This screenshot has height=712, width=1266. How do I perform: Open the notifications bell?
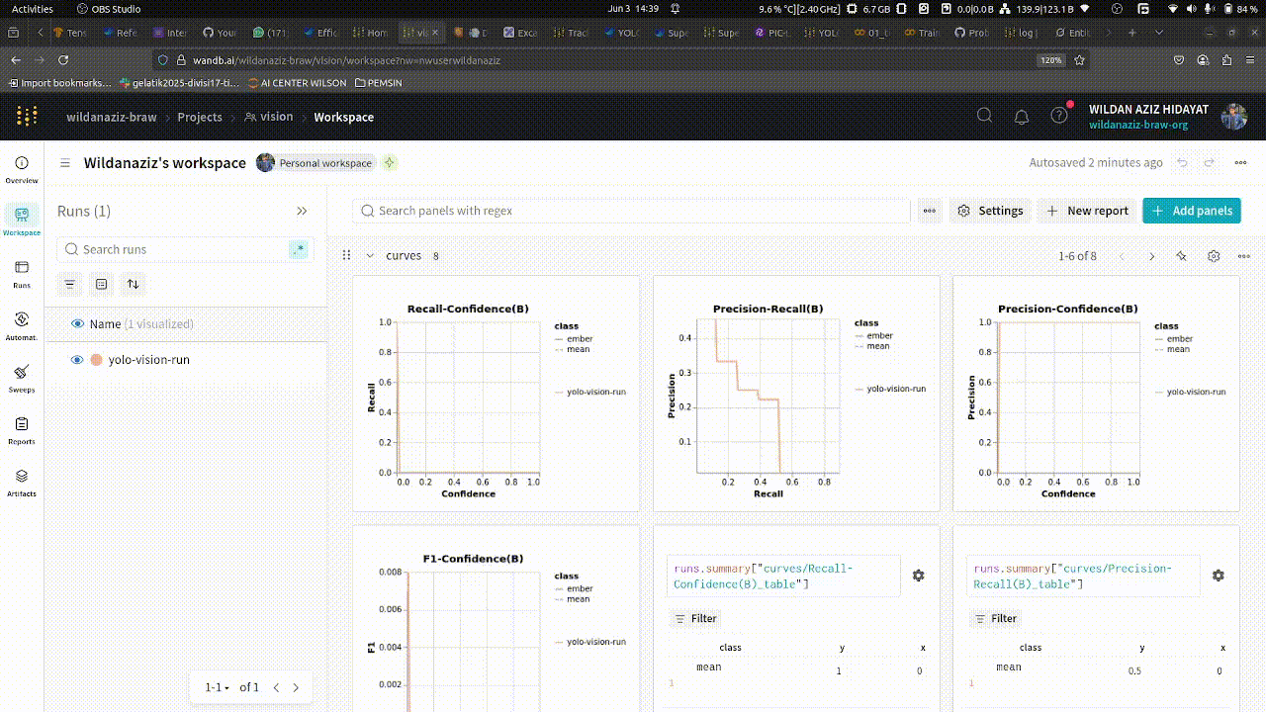(x=1022, y=116)
